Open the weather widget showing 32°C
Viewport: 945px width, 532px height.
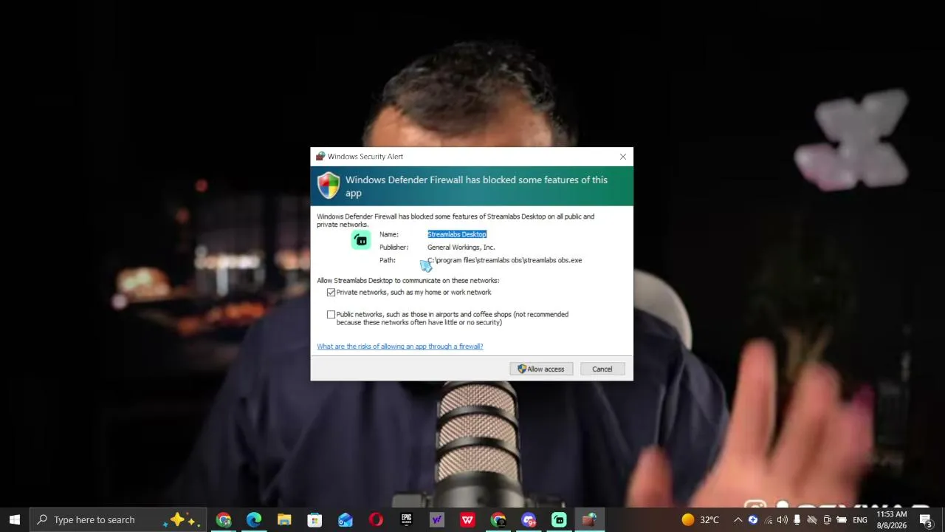point(700,519)
